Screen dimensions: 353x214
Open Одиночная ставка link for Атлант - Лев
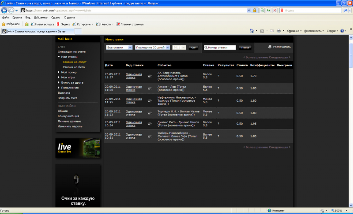pyautogui.click(x=134, y=88)
